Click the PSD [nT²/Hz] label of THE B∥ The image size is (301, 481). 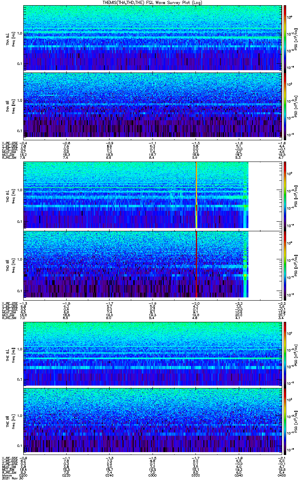(296, 420)
